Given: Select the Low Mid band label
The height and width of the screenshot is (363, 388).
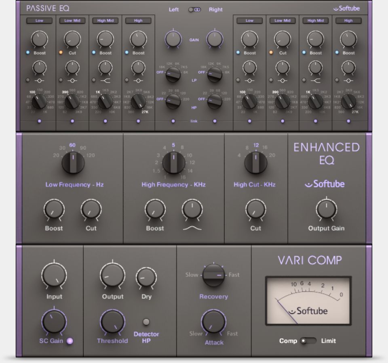Looking at the screenshot, I should click(72, 20).
